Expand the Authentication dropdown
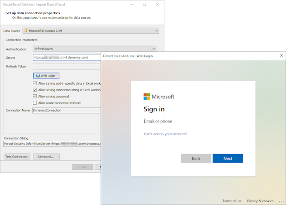This screenshot has height=205, width=286. [x=94, y=49]
